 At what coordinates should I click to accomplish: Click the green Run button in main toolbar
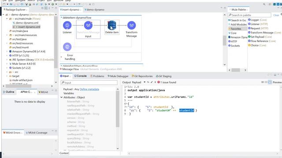pyautogui.click(x=52, y=4)
